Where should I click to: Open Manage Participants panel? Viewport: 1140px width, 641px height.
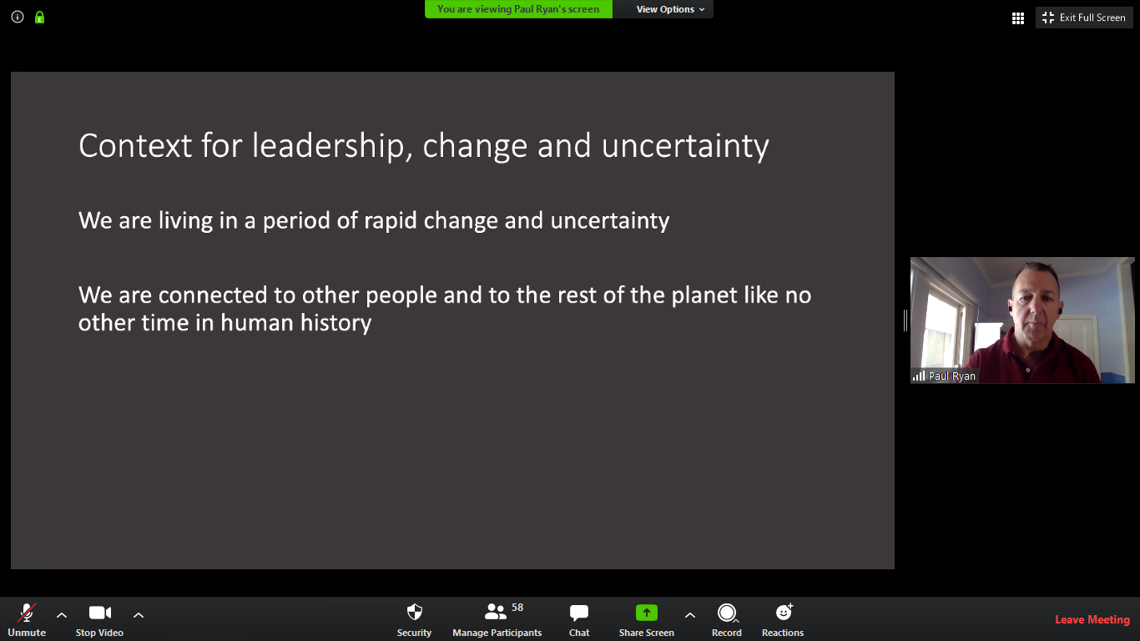(x=497, y=619)
